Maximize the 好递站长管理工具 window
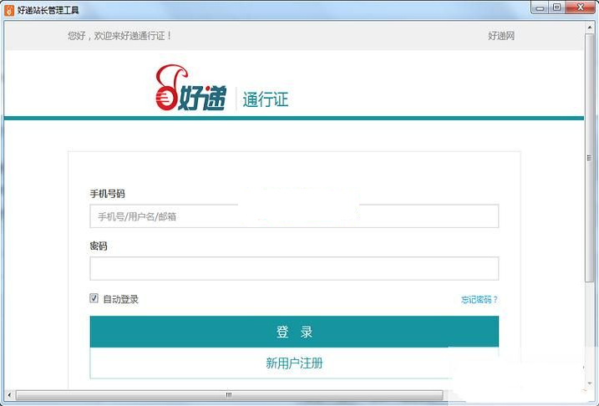 (x=557, y=8)
